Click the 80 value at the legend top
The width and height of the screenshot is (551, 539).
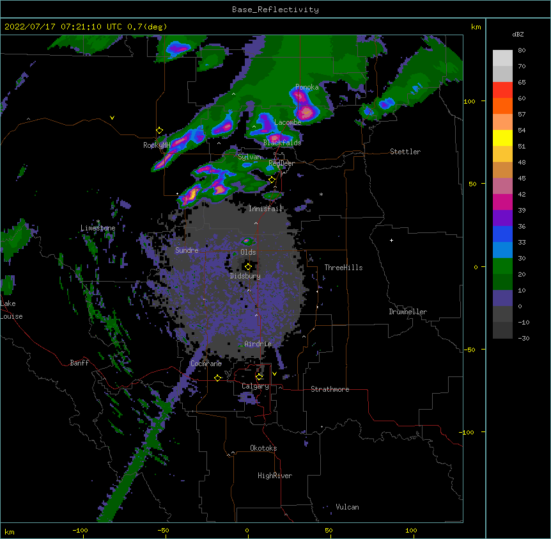click(x=522, y=50)
